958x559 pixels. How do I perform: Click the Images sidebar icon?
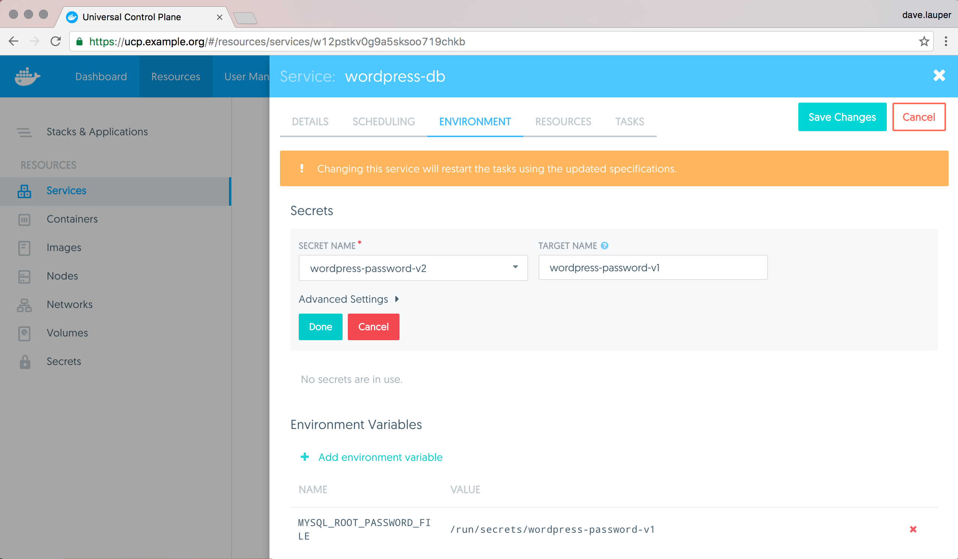24,248
